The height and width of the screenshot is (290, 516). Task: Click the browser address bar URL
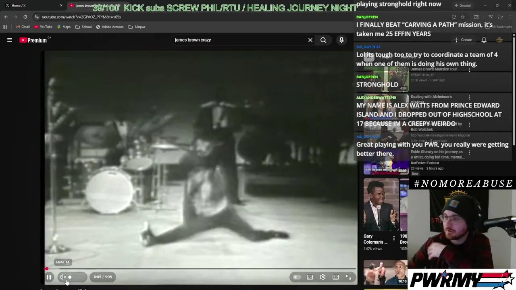pos(81,17)
